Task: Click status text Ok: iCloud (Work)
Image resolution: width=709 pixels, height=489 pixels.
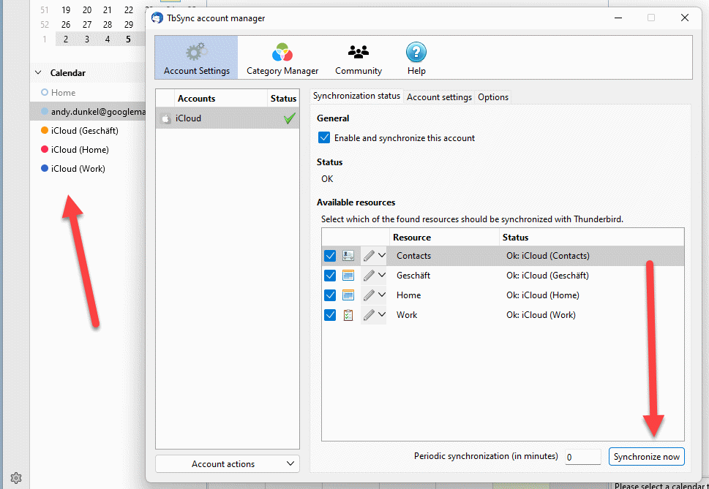Action: point(541,315)
